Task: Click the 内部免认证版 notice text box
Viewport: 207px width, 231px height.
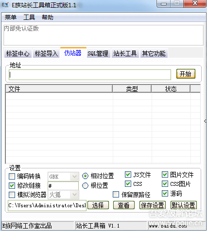Action: [103, 35]
